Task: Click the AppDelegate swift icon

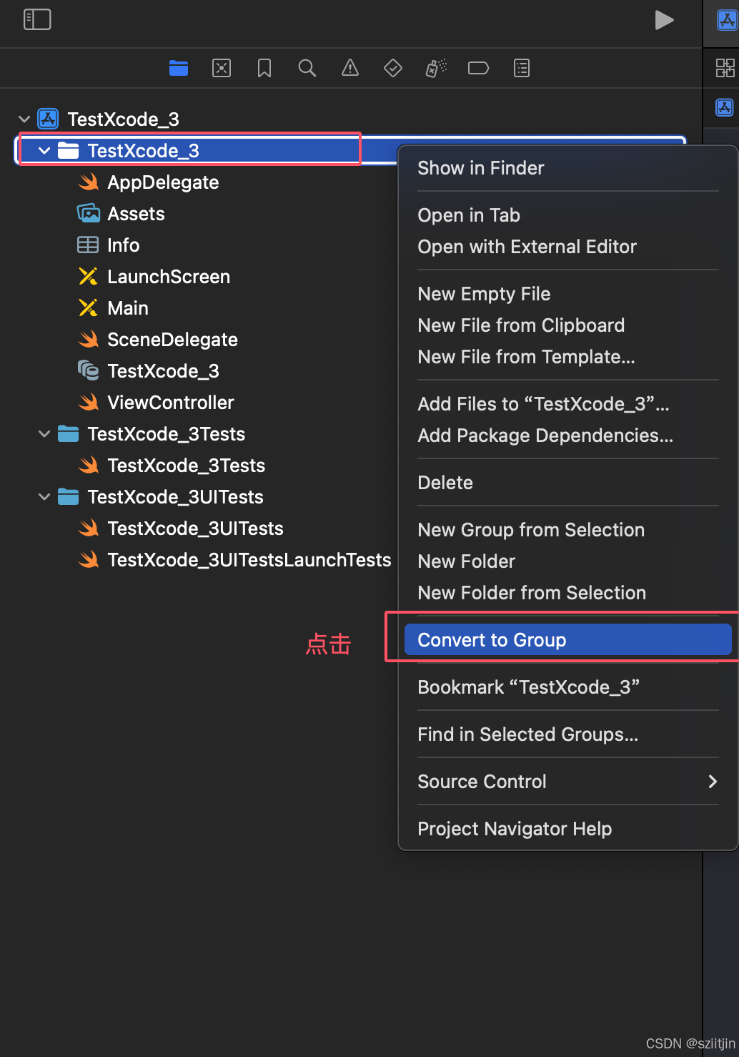Action: (88, 182)
